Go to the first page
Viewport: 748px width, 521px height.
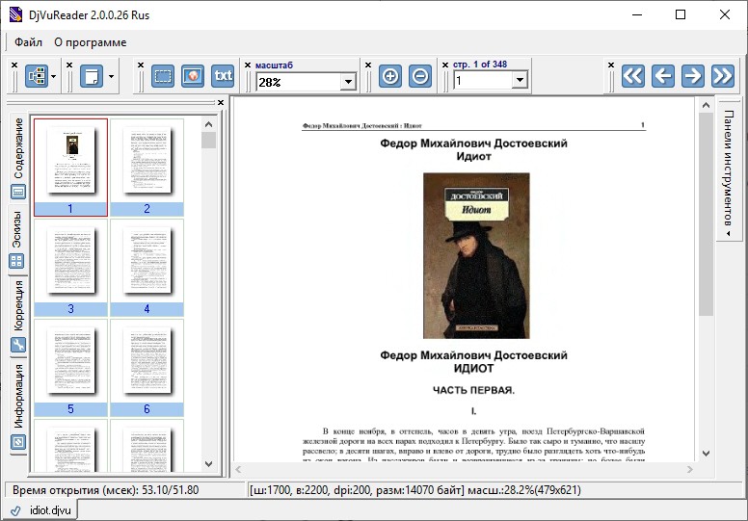pos(632,76)
